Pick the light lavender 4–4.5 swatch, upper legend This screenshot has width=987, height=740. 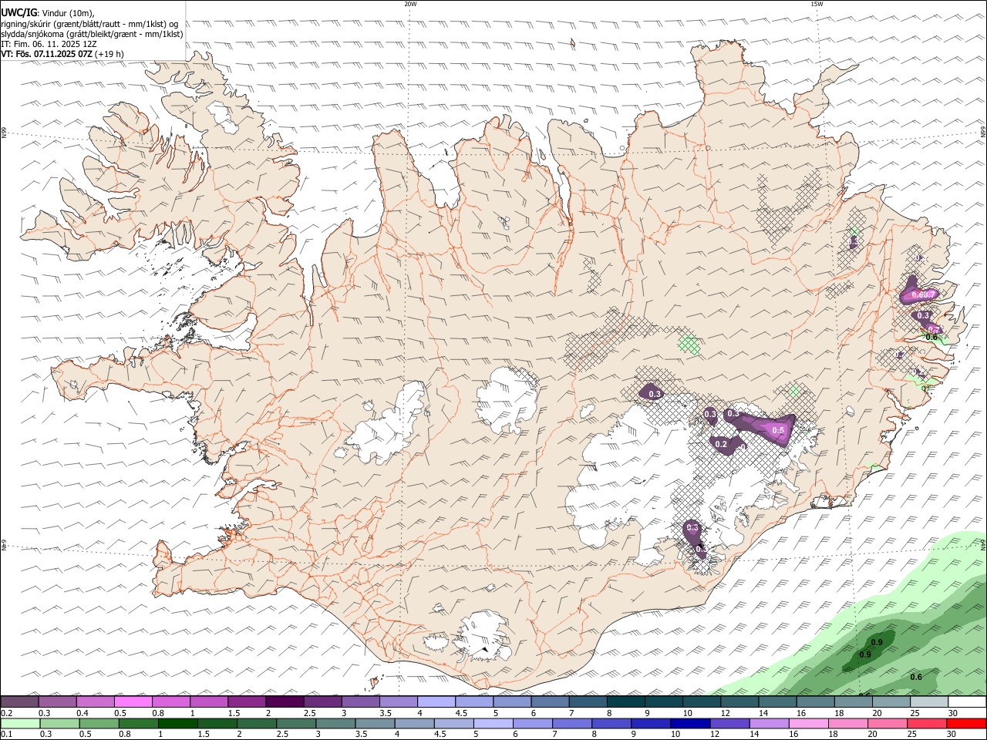(x=436, y=702)
